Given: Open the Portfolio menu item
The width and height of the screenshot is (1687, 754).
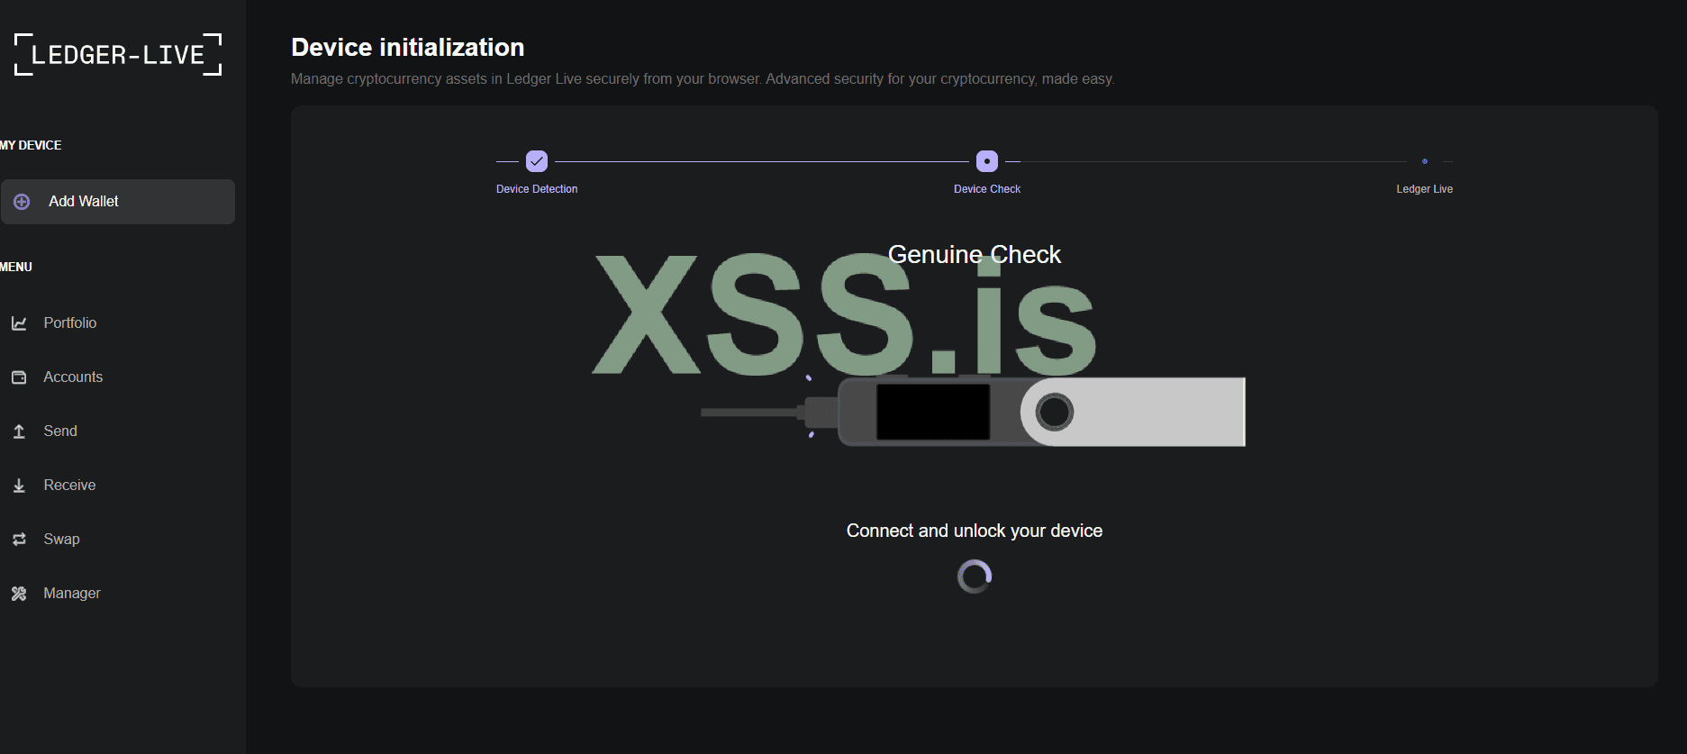Looking at the screenshot, I should 70,323.
